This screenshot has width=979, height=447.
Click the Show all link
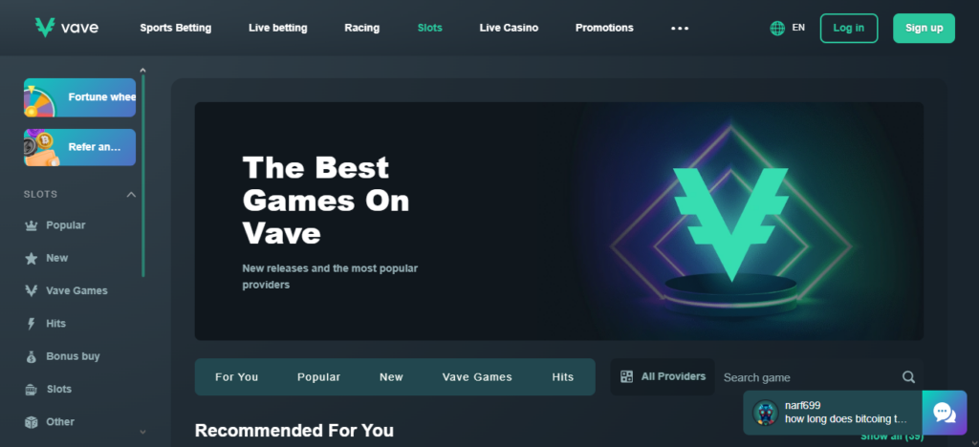pyautogui.click(x=892, y=436)
